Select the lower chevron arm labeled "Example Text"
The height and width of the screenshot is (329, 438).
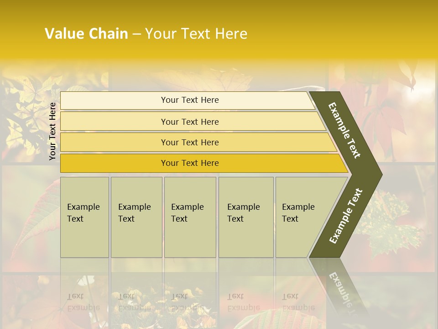tap(346, 216)
